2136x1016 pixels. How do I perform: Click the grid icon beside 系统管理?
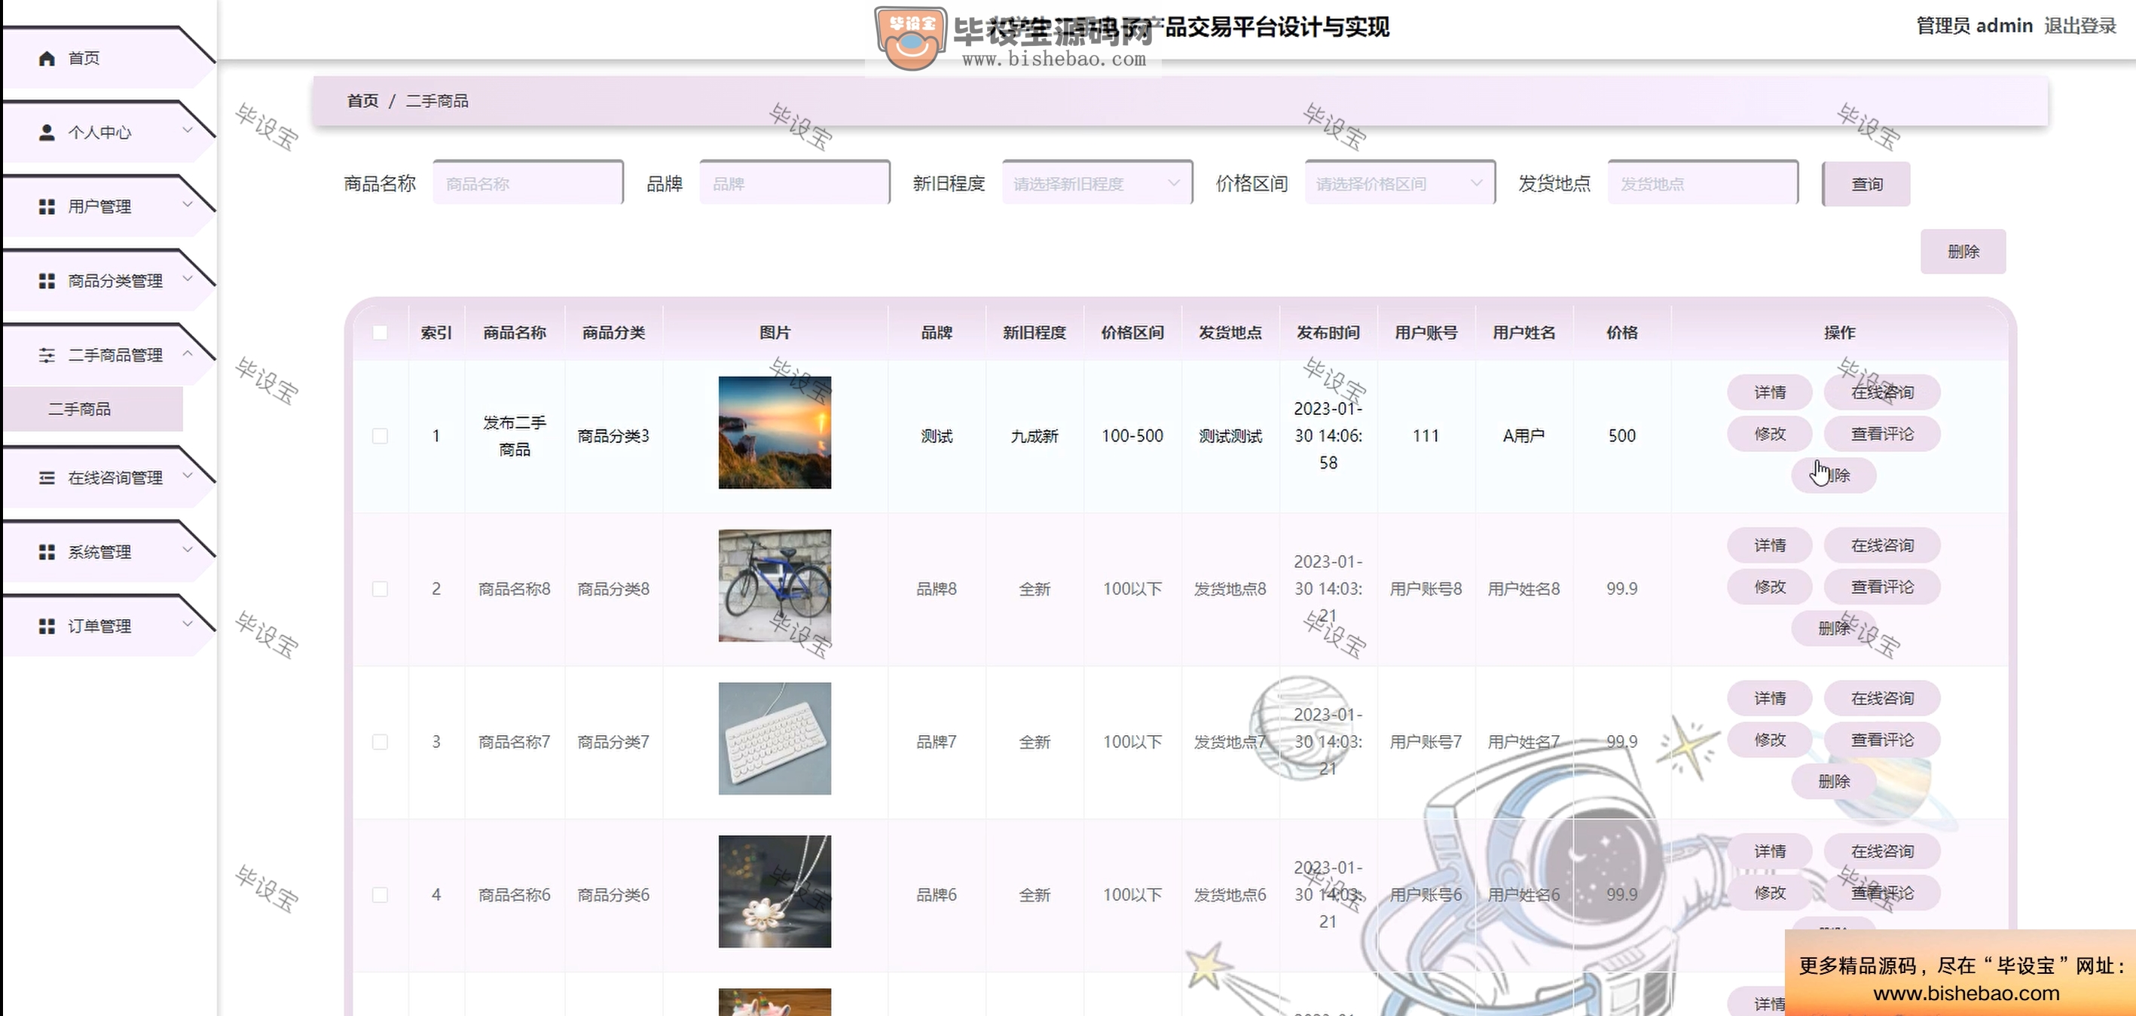click(x=47, y=552)
